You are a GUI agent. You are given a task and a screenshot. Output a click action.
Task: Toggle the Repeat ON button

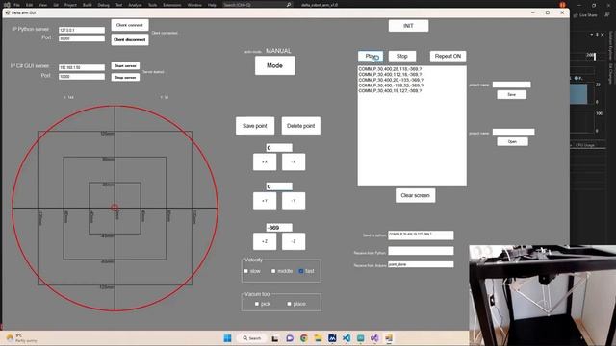(448, 56)
